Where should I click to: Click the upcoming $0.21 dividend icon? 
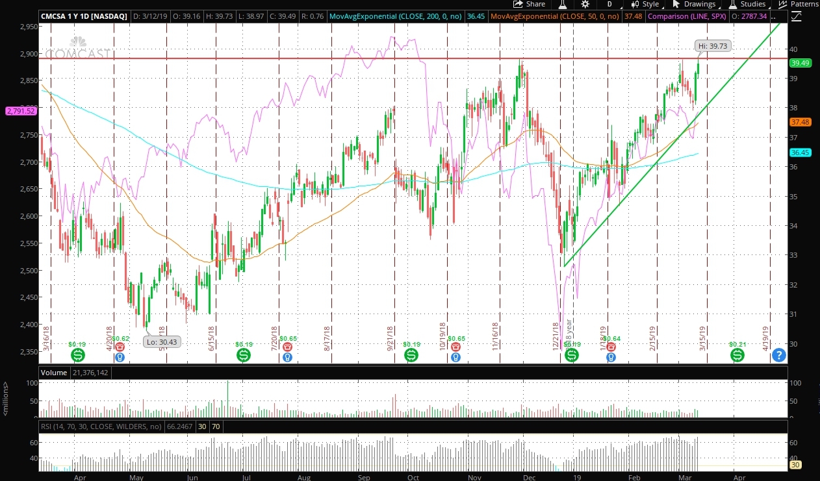point(737,355)
